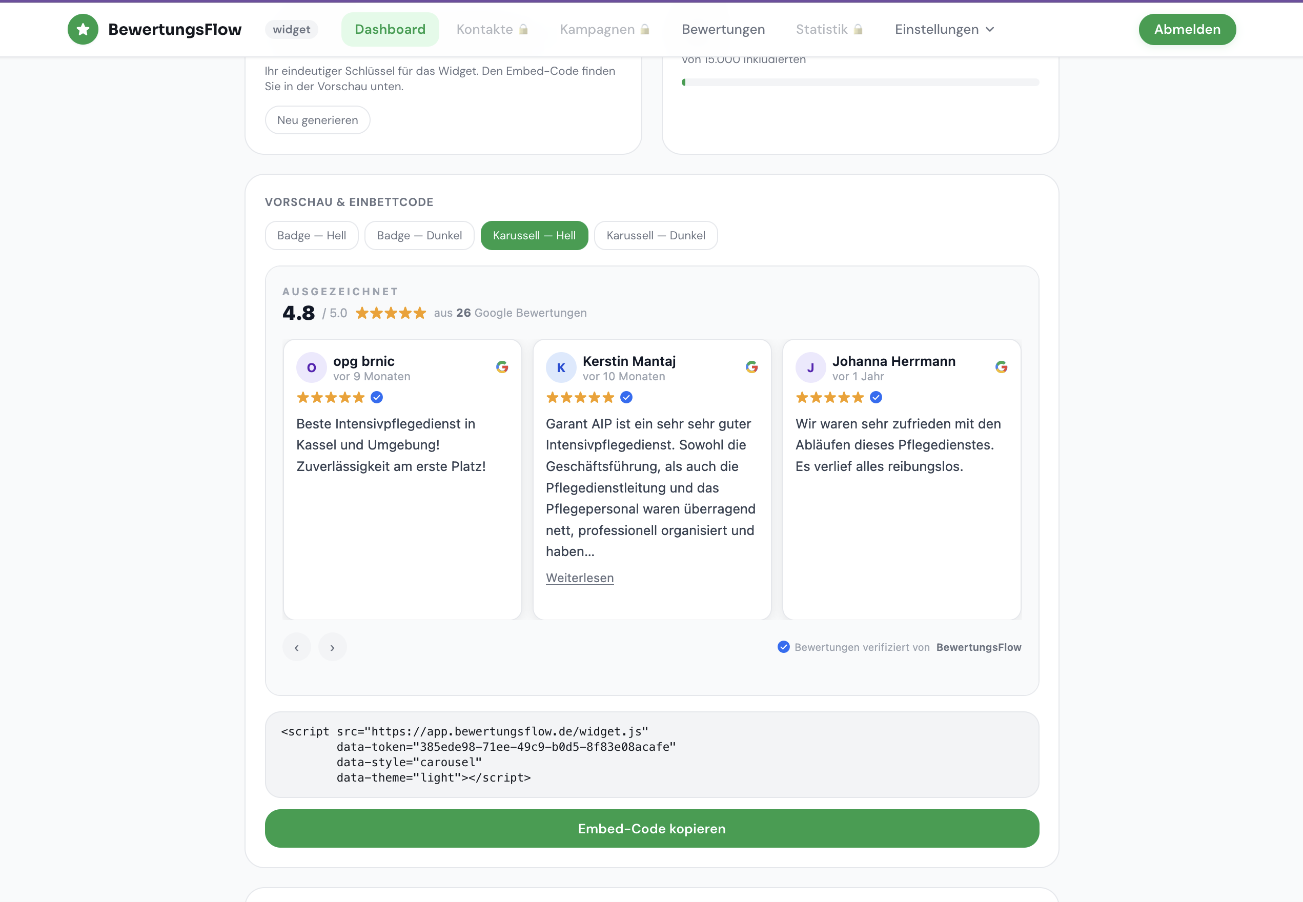The image size is (1303, 902).
Task: Open the Dashboard tab
Action: pos(390,29)
